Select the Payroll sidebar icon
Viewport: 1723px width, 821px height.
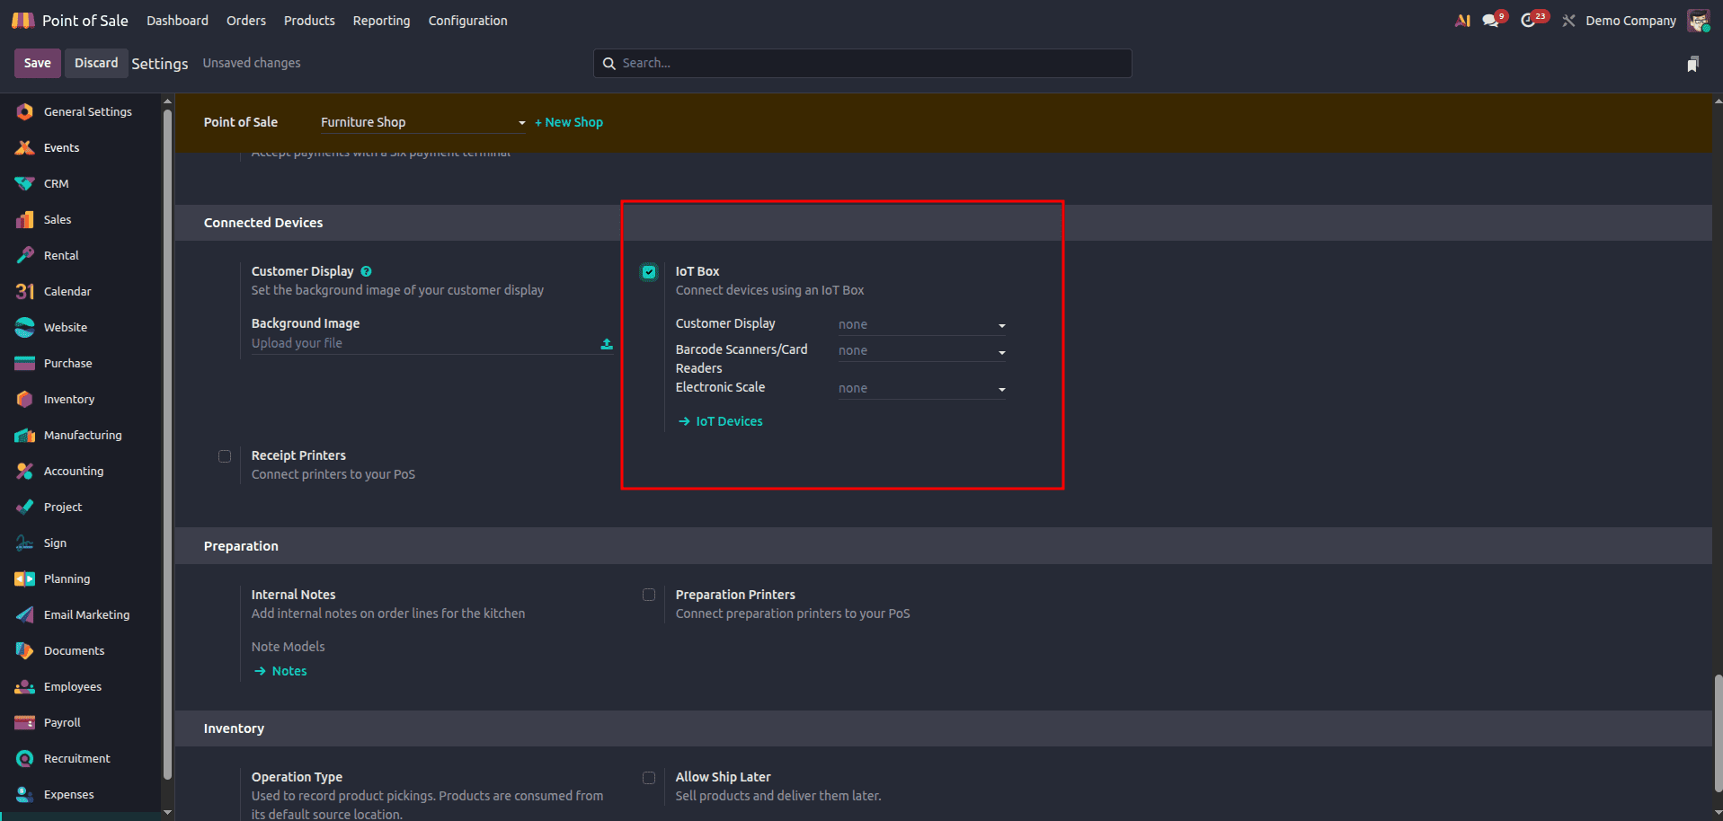pos(25,722)
